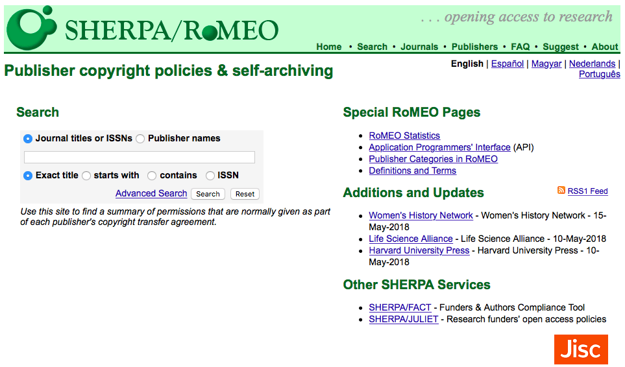This screenshot has width=625, height=367.
Task: Open Application Programmers' Interface link
Action: tap(439, 147)
